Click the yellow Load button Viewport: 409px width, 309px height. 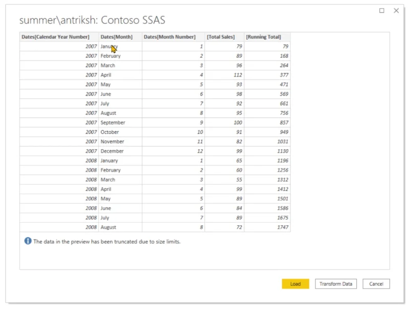click(x=296, y=284)
